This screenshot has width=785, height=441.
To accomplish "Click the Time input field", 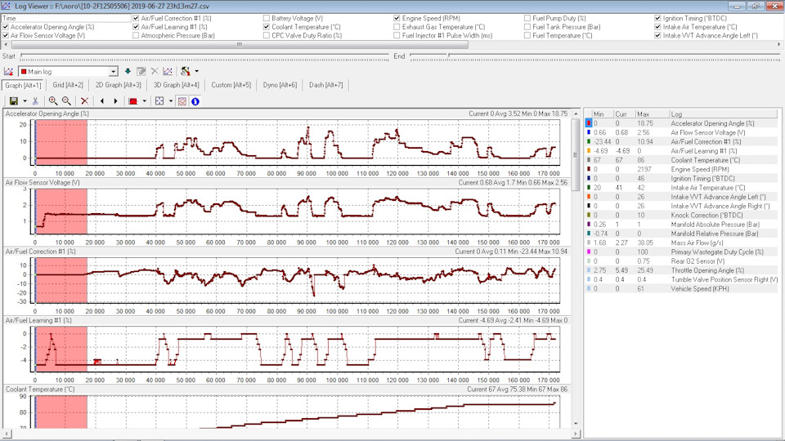I will point(66,18).
